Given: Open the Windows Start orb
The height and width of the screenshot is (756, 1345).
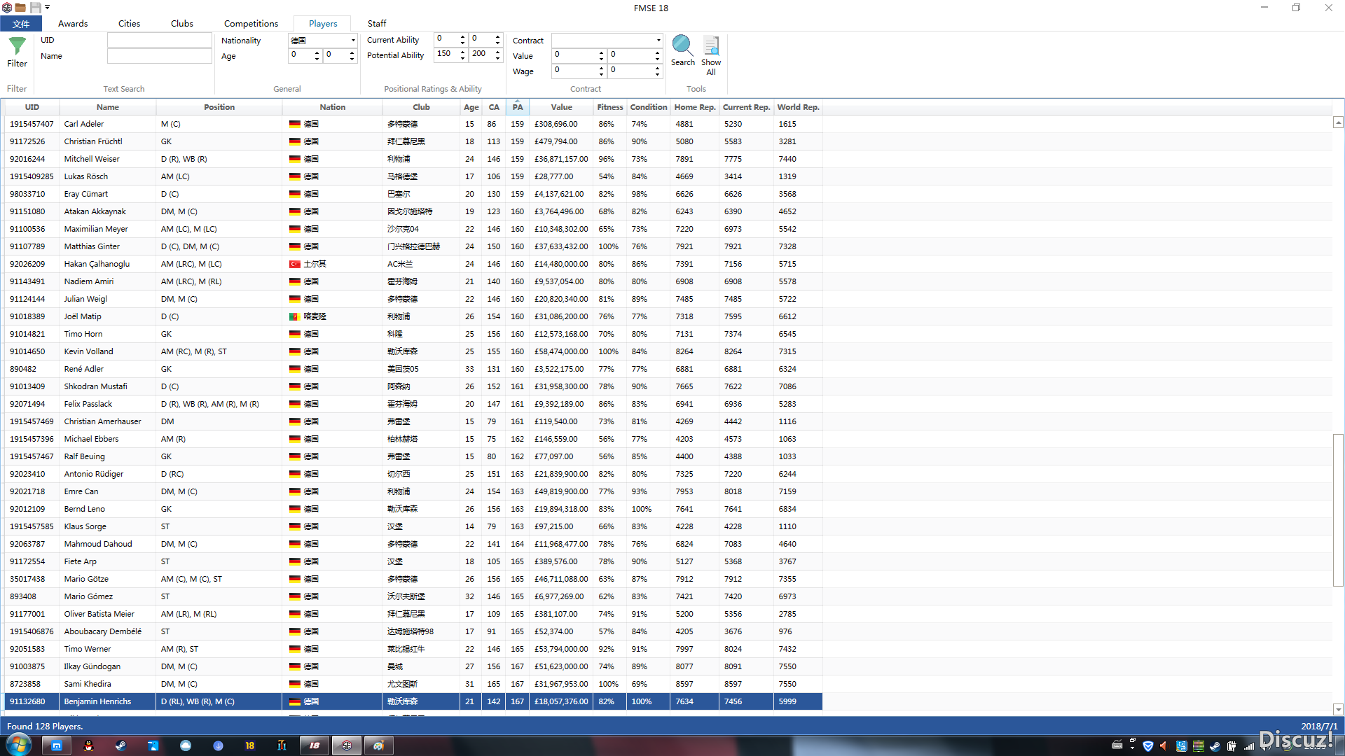Looking at the screenshot, I should coord(19,745).
